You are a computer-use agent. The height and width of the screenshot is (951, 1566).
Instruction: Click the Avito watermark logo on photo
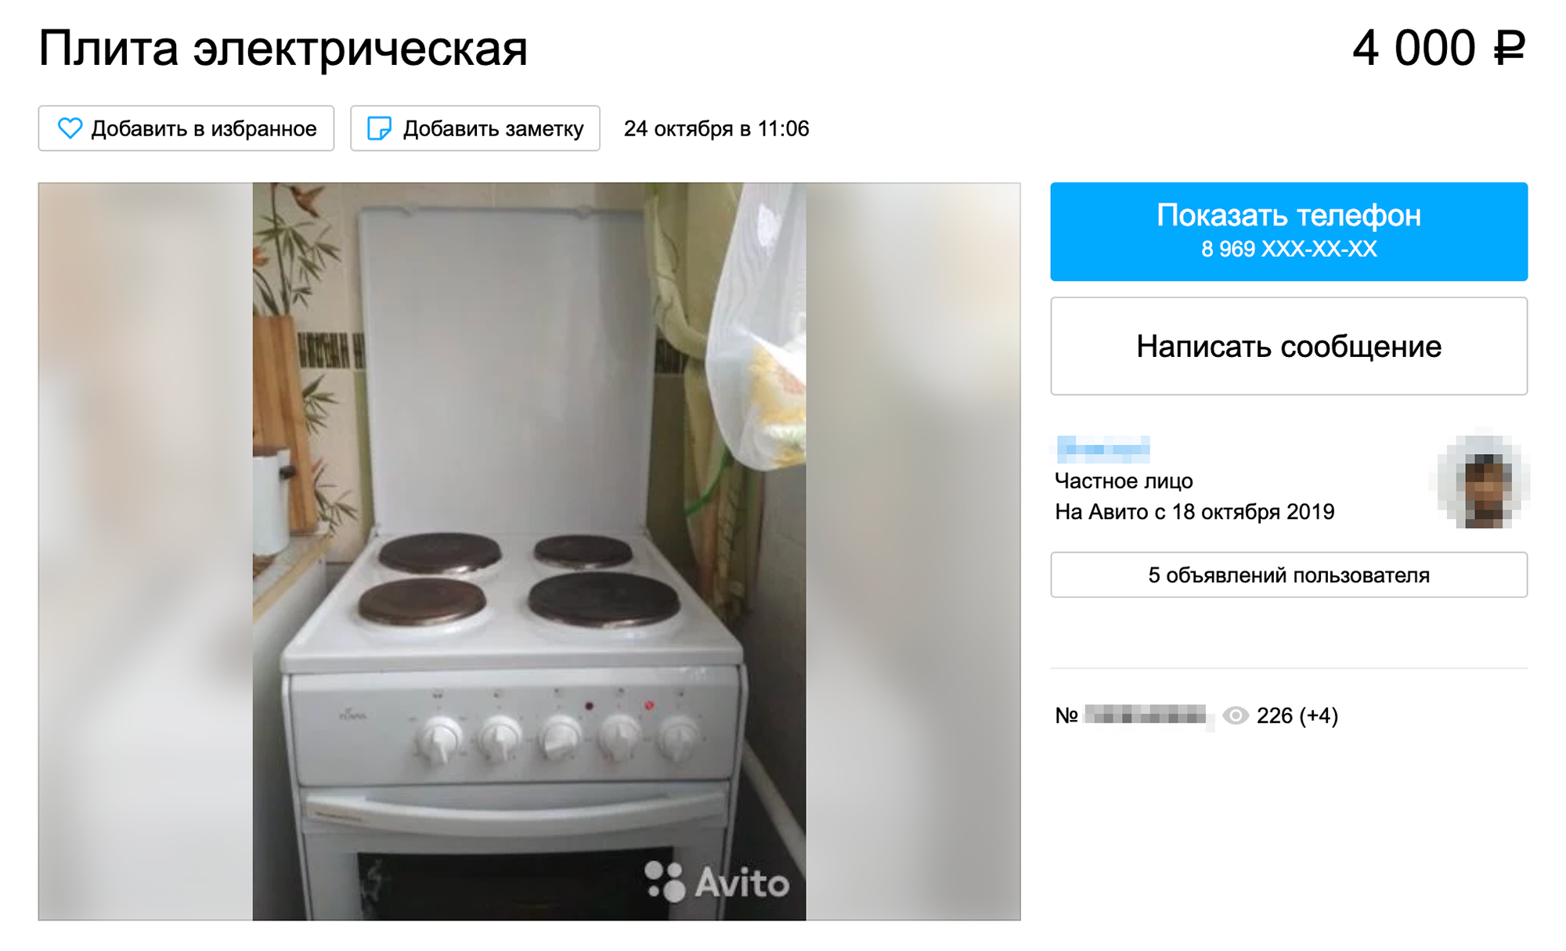[716, 882]
